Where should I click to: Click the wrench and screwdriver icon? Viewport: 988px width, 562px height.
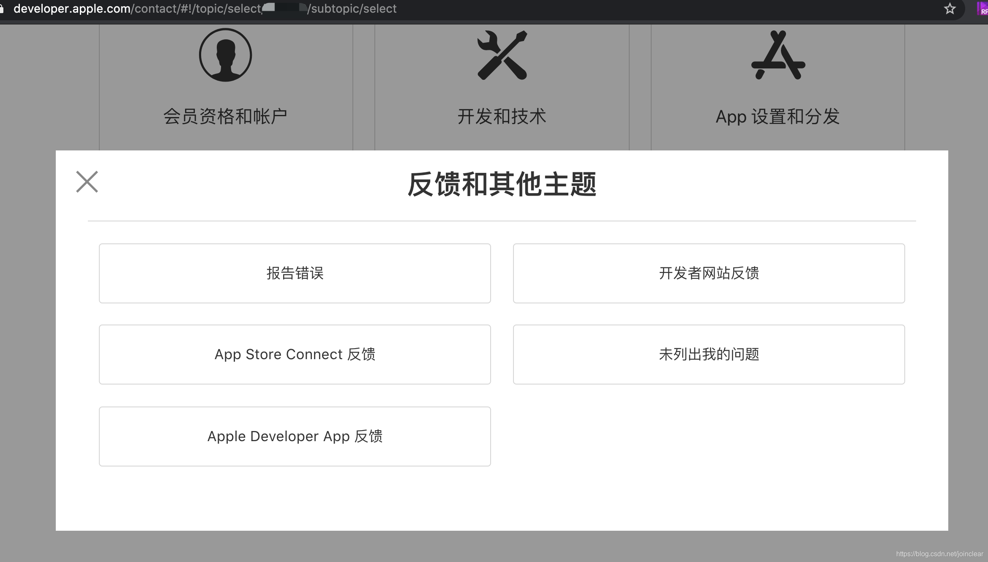tap(502, 55)
